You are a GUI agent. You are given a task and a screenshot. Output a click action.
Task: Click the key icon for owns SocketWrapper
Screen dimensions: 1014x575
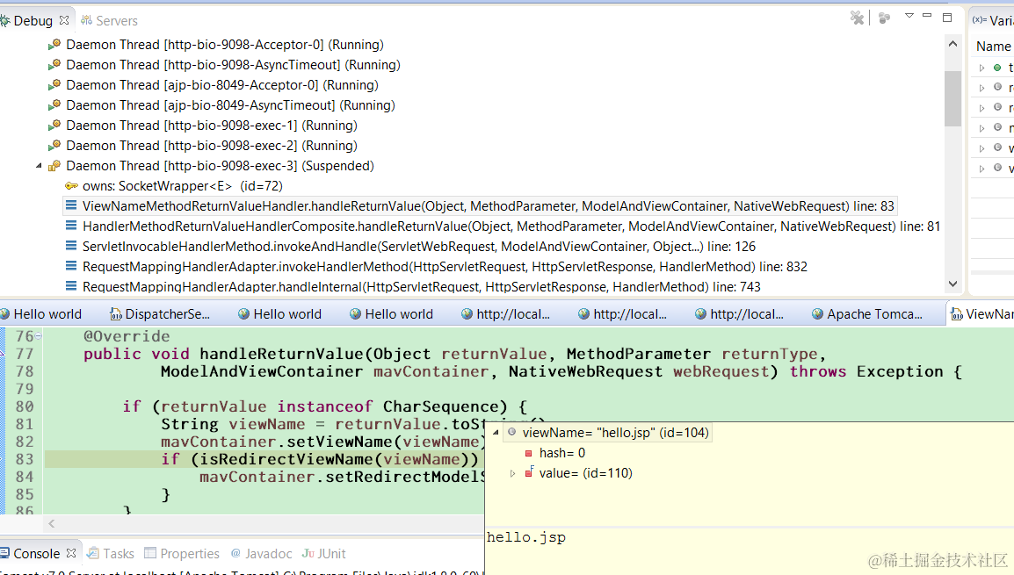71,186
